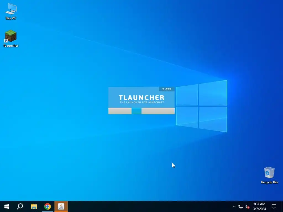The width and height of the screenshot is (283, 212).
Task: Open File Explorer from the taskbar
Action: click(34, 206)
